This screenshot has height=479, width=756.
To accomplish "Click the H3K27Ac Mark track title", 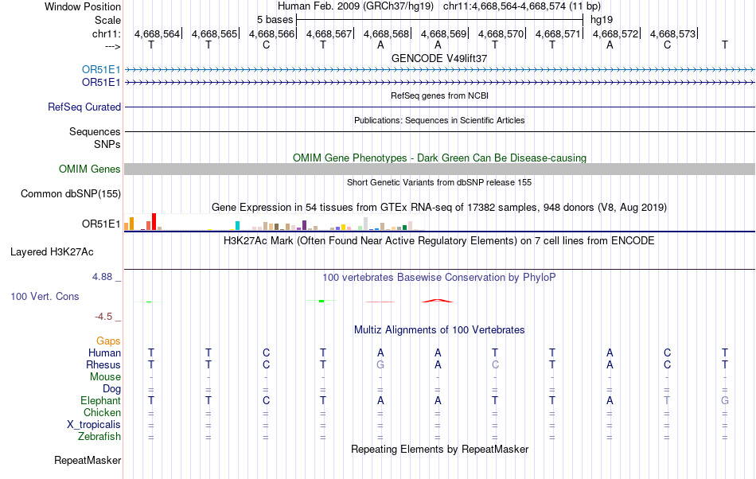I will click(x=439, y=241).
